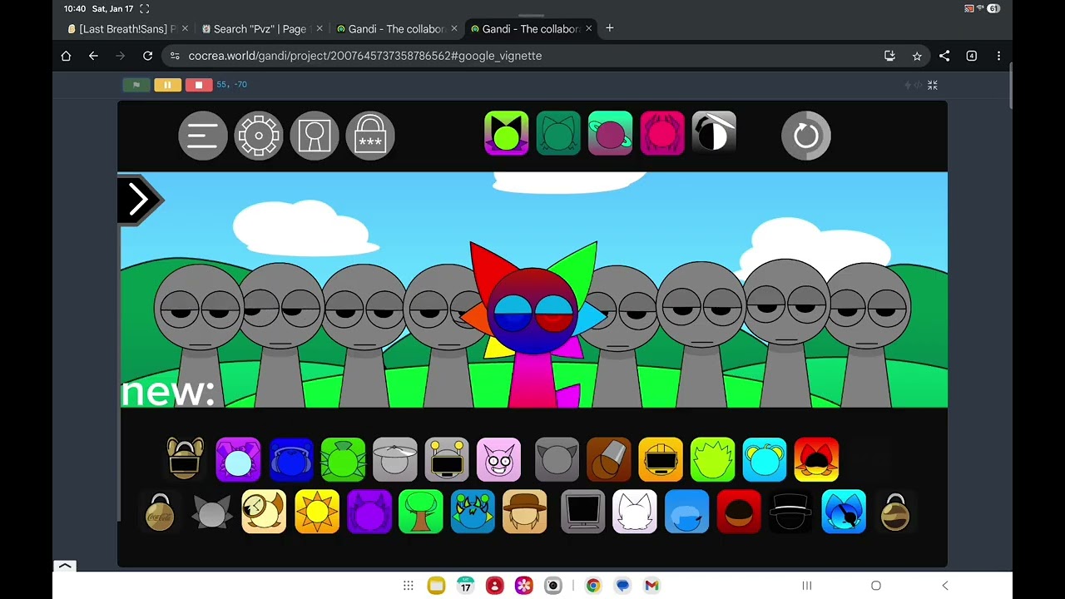Select the dark teal cat icon in top bar

(x=558, y=133)
